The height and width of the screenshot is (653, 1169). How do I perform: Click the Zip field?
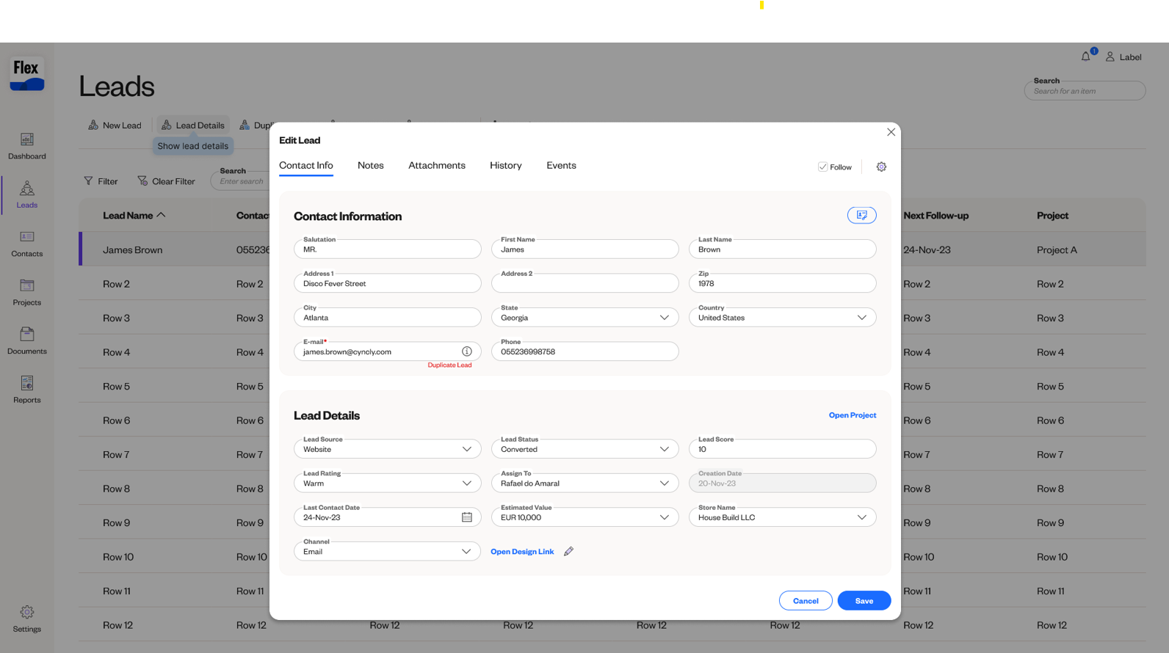point(783,283)
